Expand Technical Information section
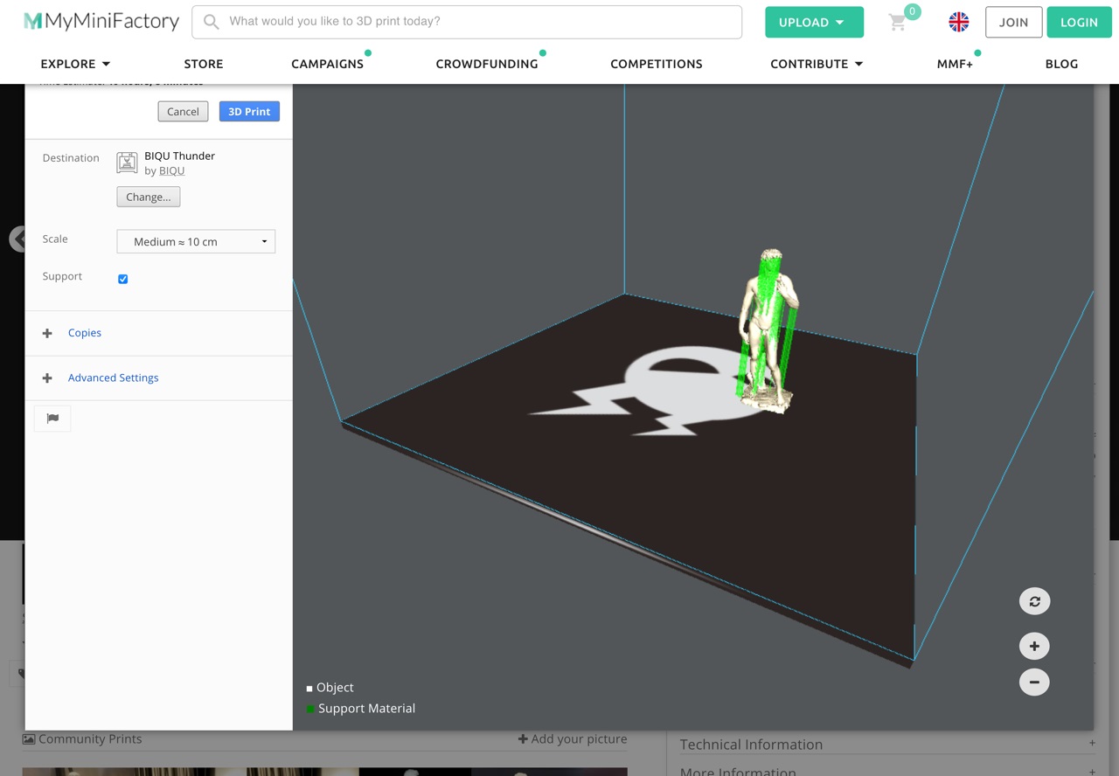Image resolution: width=1119 pixels, height=776 pixels. click(887, 745)
